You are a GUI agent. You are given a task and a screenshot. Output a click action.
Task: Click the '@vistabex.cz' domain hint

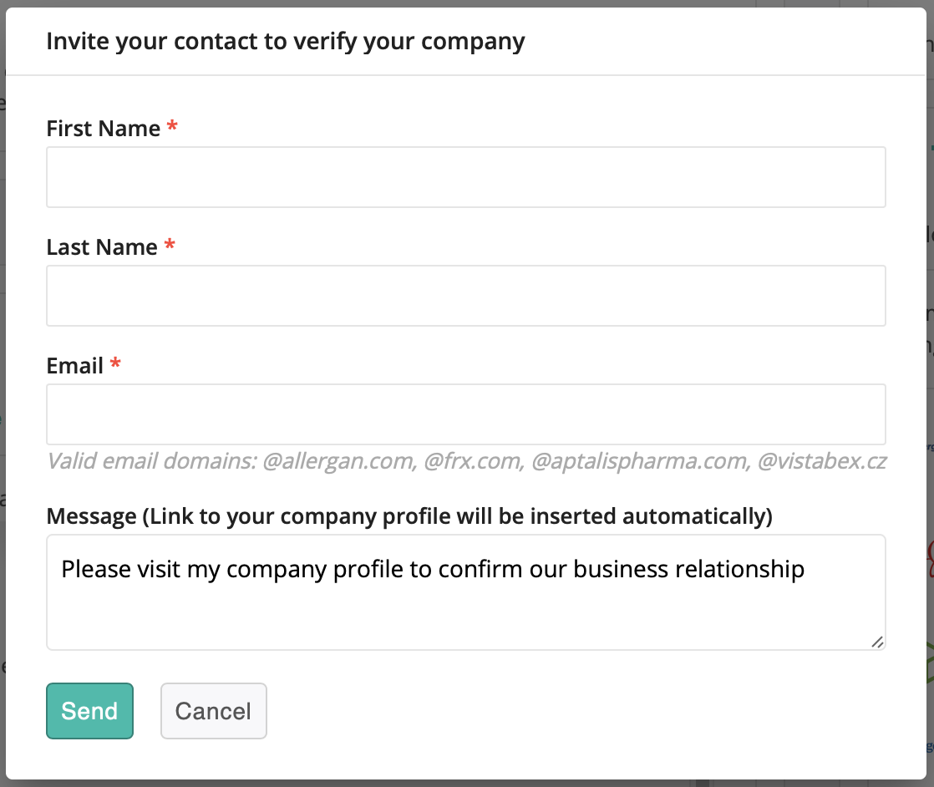[x=821, y=461]
